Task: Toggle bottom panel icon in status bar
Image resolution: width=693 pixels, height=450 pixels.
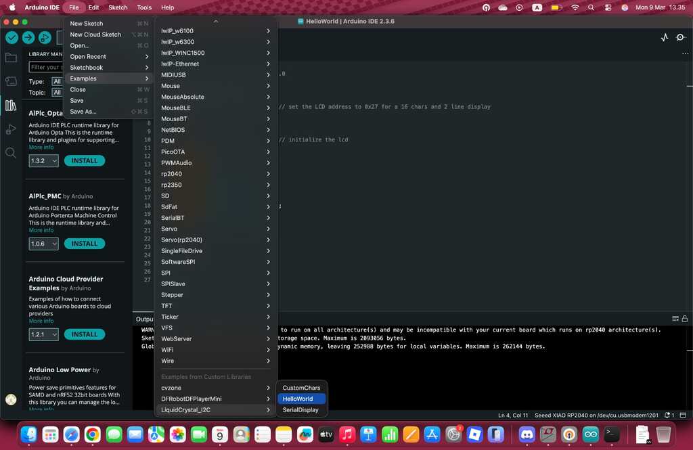Action: [x=683, y=415]
